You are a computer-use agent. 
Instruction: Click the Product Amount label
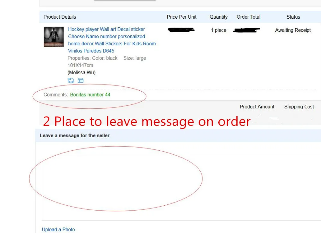(257, 107)
